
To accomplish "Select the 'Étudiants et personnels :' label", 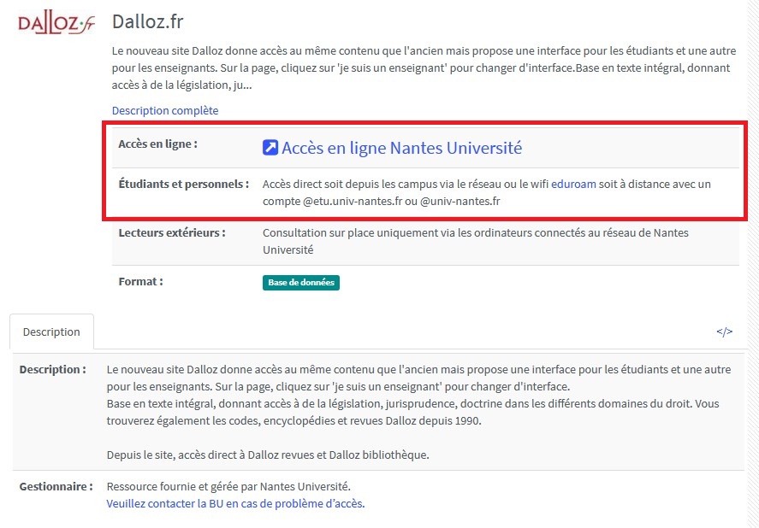I will pos(183,184).
